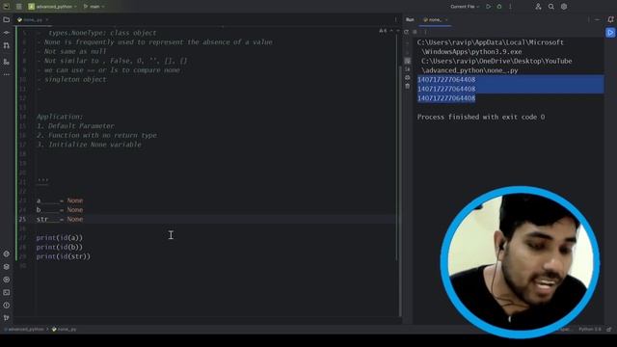
Task: Run the current file with the play icon
Action: (489, 7)
